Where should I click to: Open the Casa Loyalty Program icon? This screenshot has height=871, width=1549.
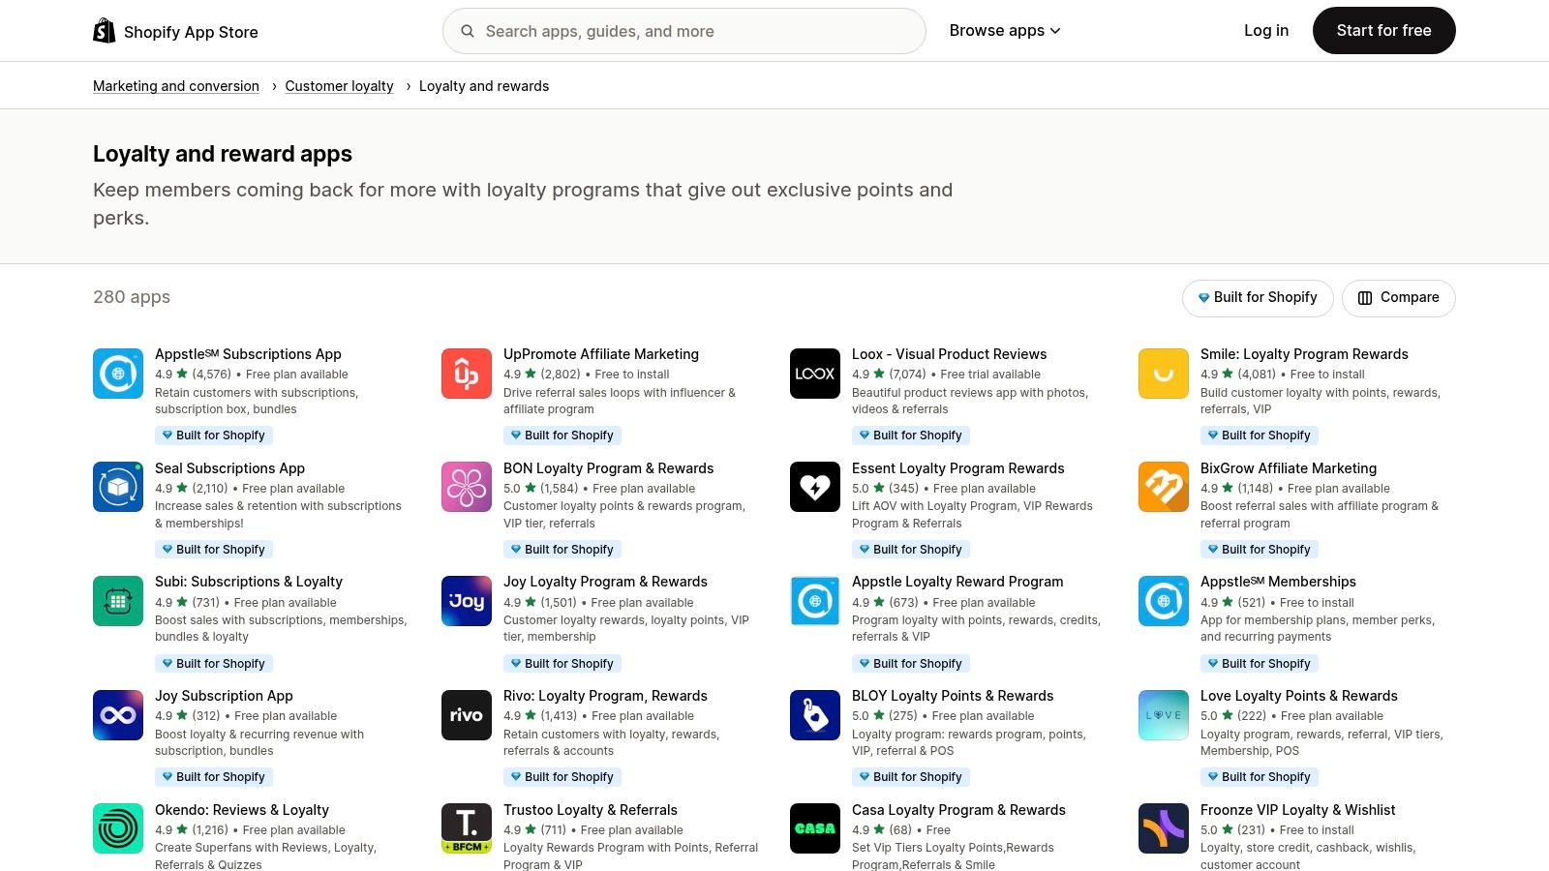[x=815, y=828]
